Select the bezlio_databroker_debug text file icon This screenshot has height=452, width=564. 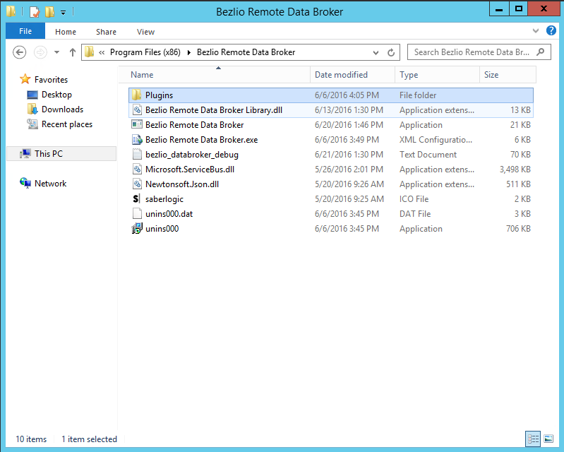pos(137,154)
